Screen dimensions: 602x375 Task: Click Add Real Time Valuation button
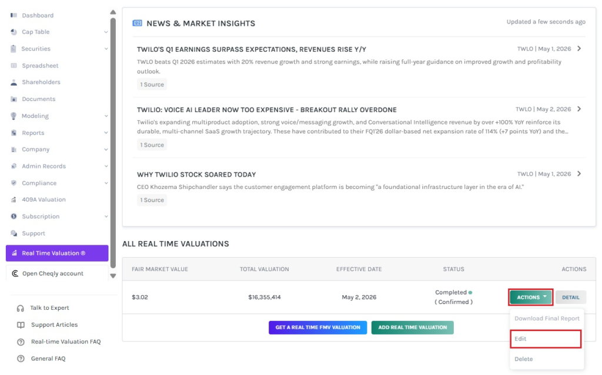pos(412,327)
